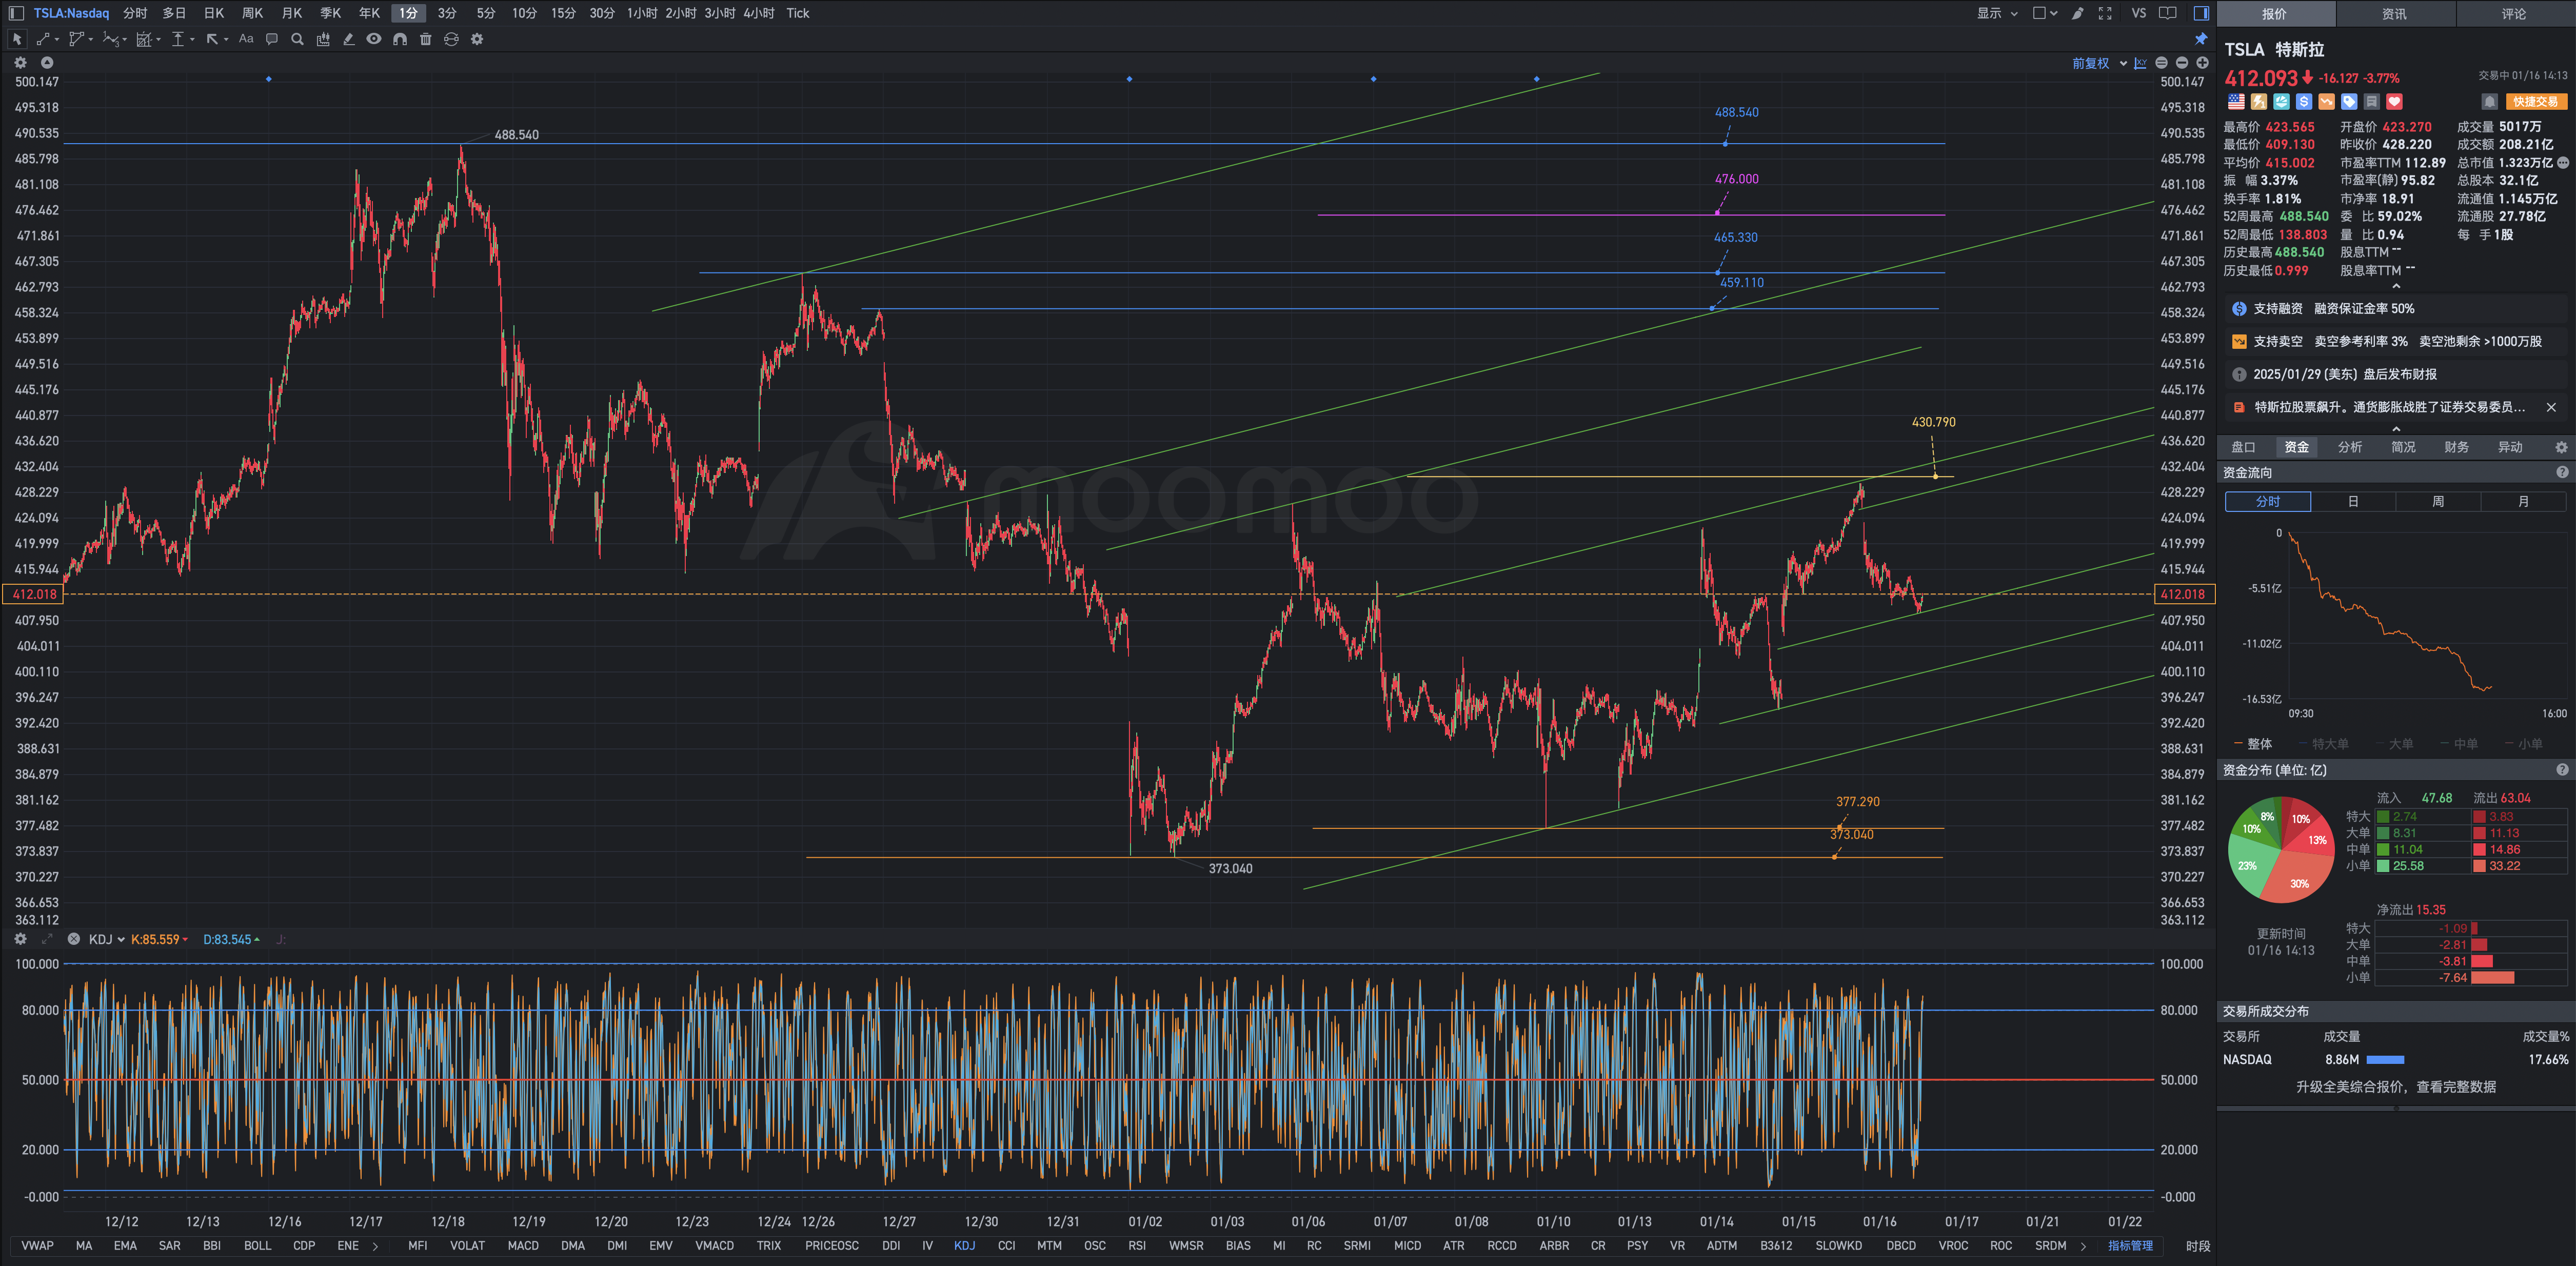
Task: Select the 日K daily chart timeframe
Action: click(213, 13)
